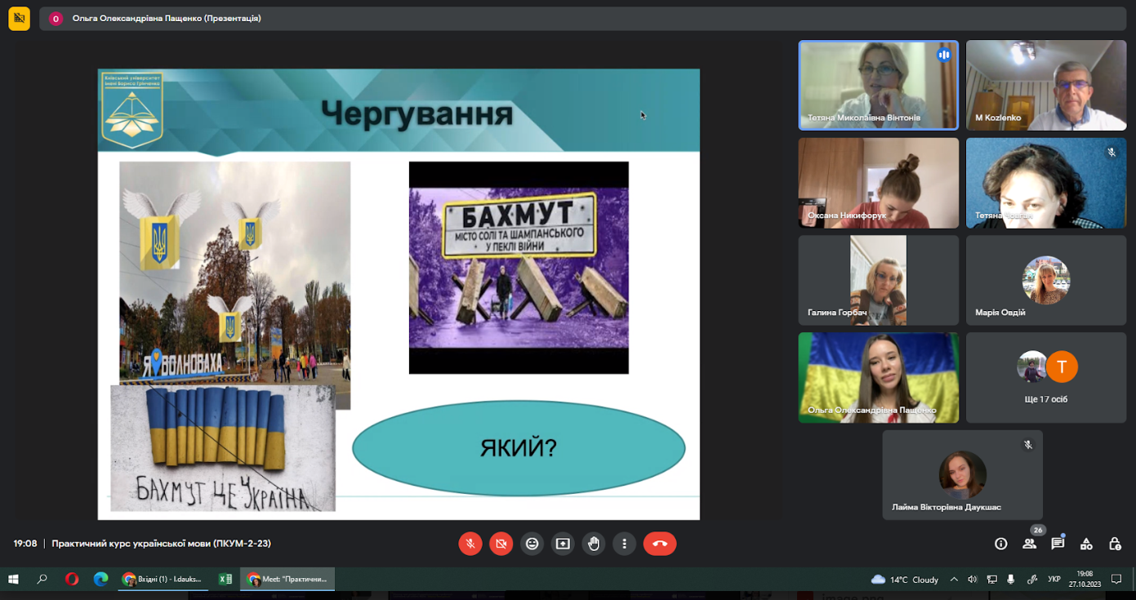Open the three-dot more options menu
This screenshot has width=1136, height=600.
[624, 544]
